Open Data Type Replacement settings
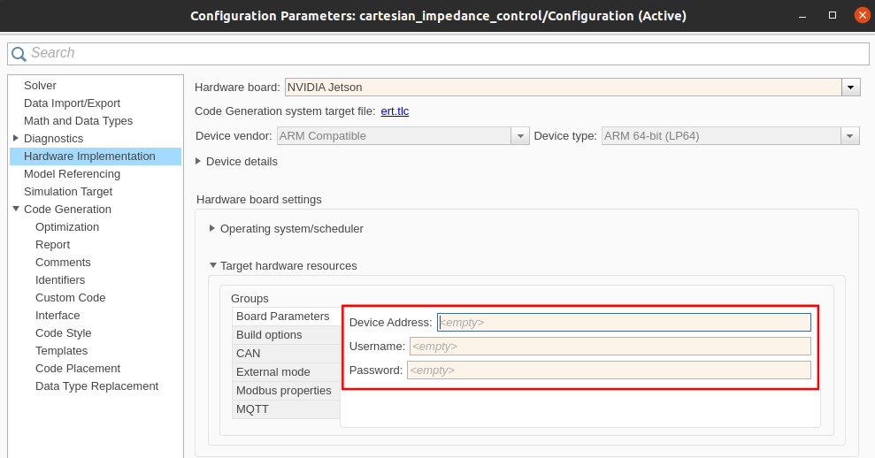Image resolution: width=875 pixels, height=458 pixels. click(96, 386)
